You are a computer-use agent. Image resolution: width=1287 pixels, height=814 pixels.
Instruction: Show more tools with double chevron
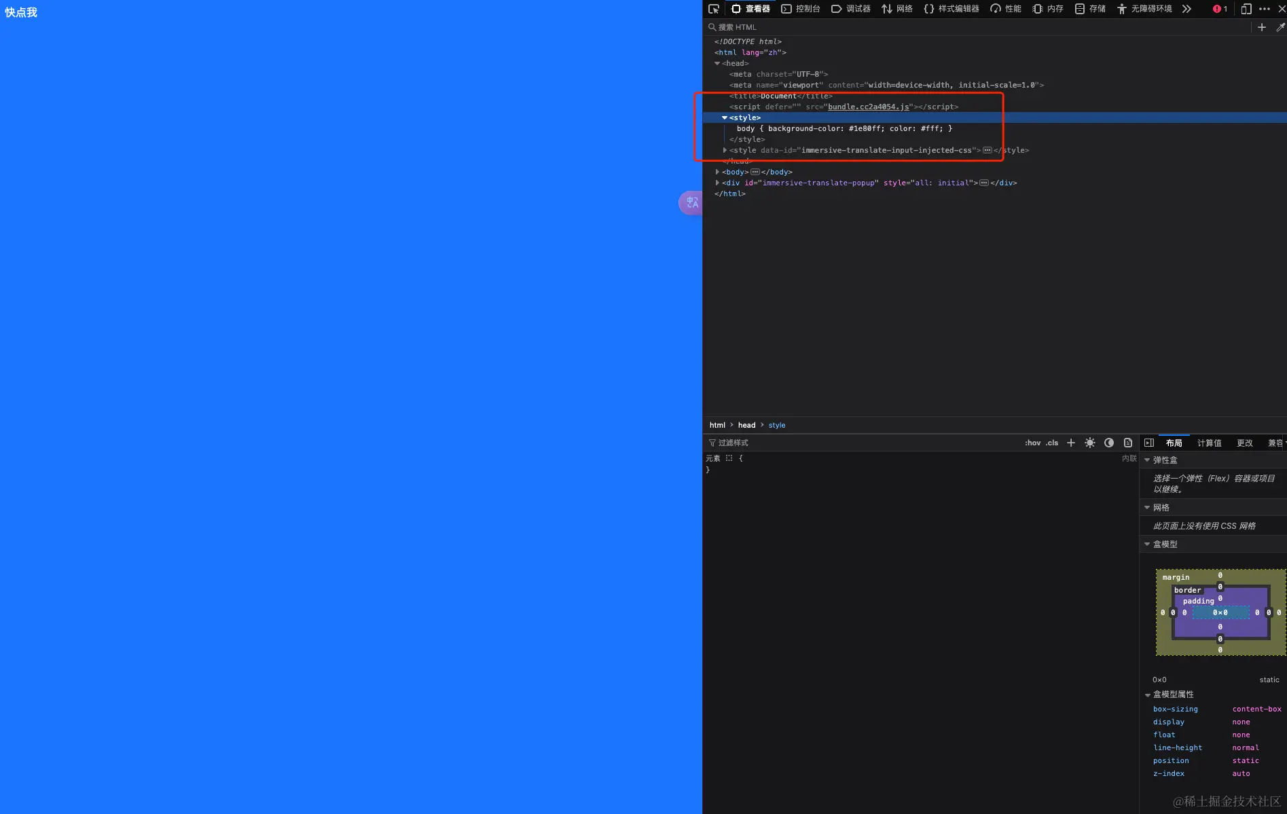(x=1186, y=9)
